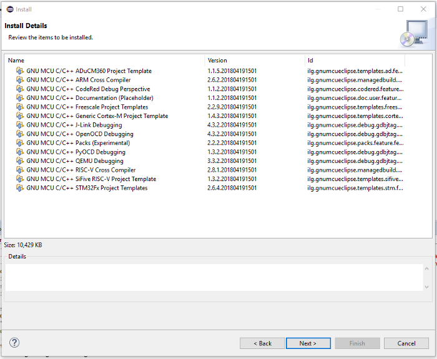Click the Documentation (Placeholder) feature icon

[20, 98]
